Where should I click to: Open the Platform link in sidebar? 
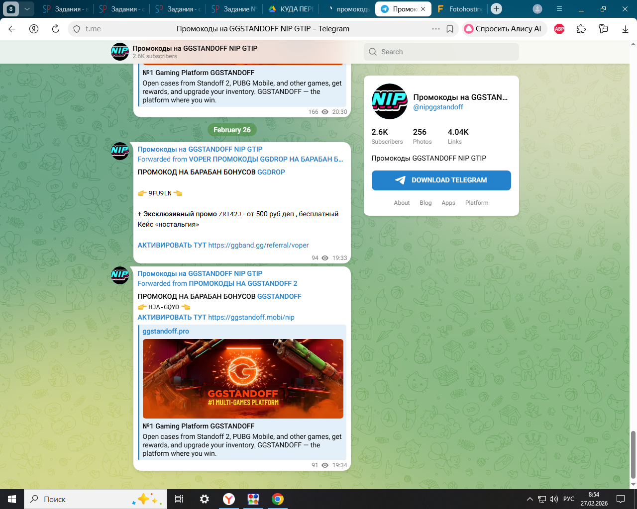click(477, 203)
